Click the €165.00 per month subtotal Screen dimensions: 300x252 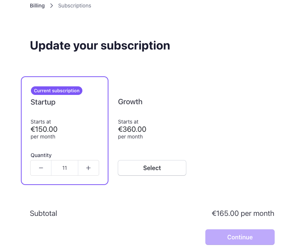(243, 213)
